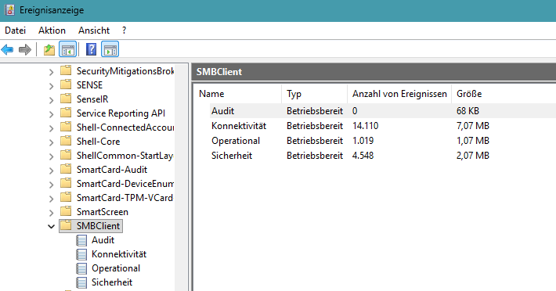
Task: Open the Sicherheit log label in tree
Action: (x=112, y=282)
